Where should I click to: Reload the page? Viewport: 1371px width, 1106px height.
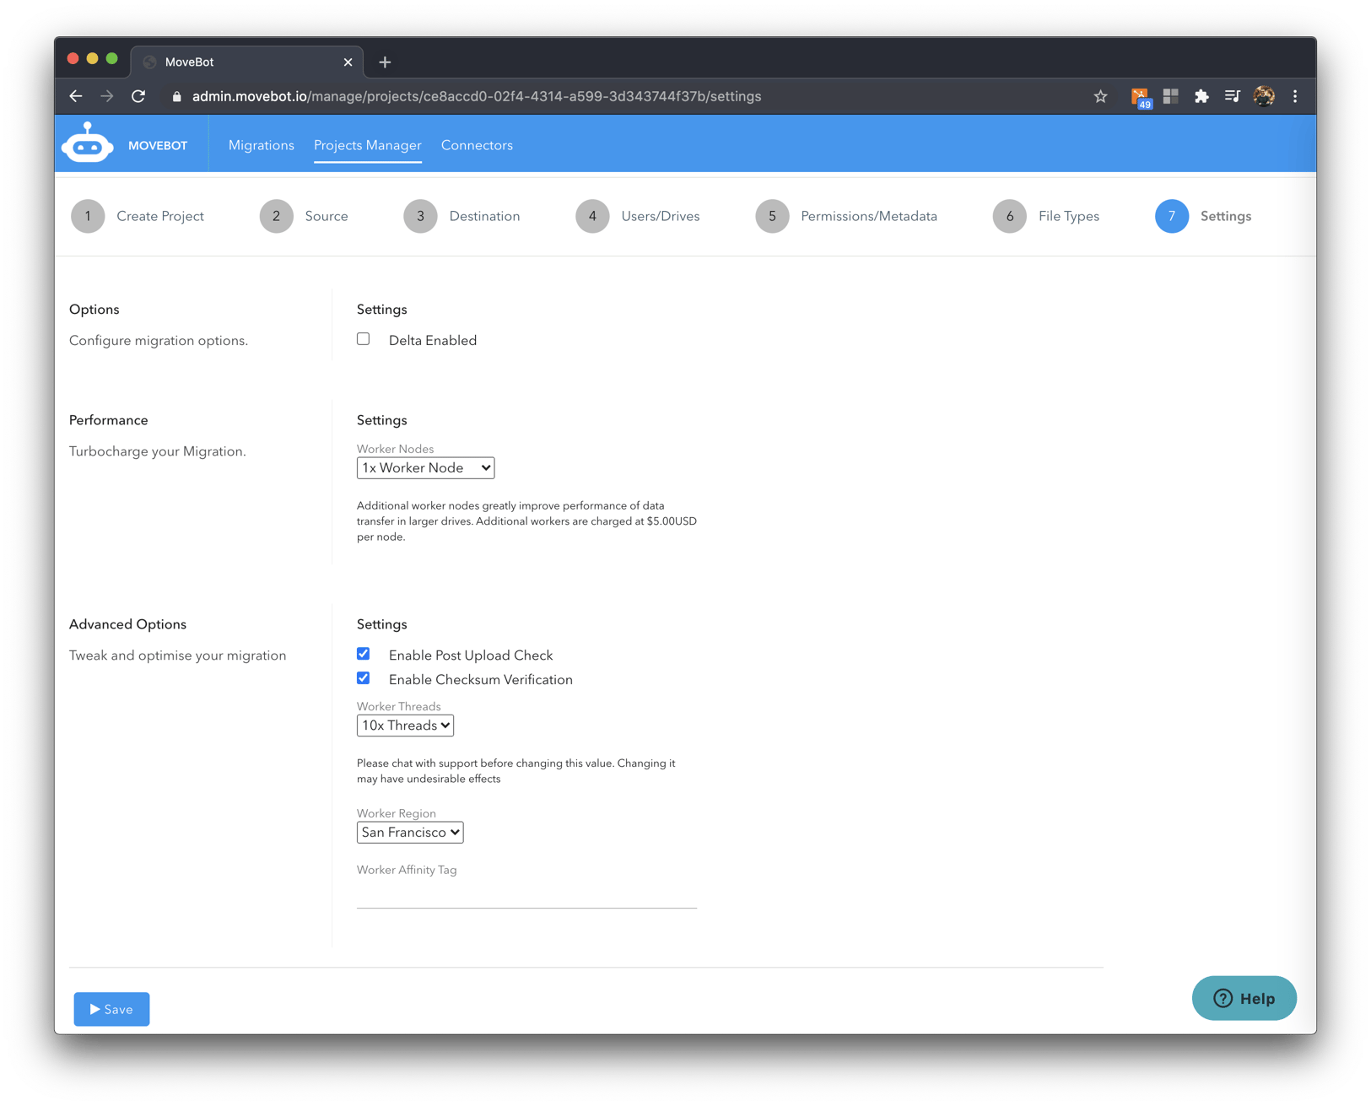click(x=139, y=96)
